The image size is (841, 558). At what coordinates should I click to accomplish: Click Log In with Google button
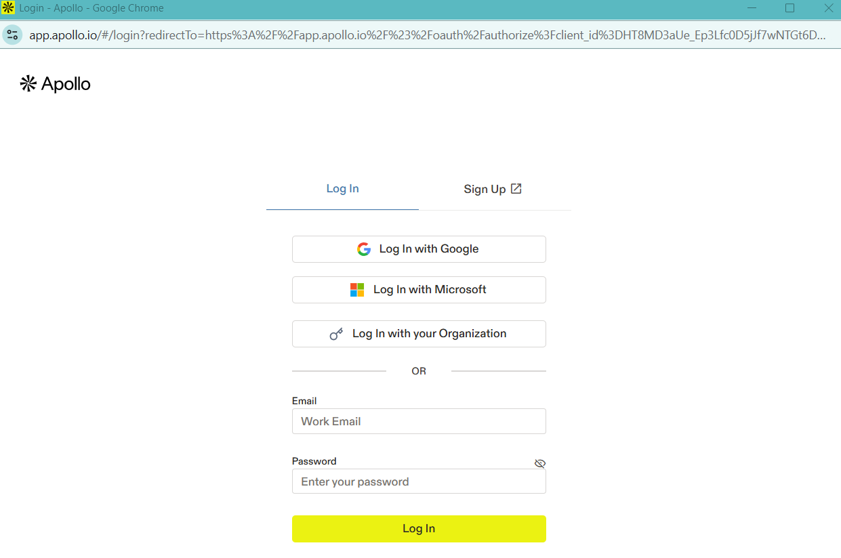pos(419,249)
